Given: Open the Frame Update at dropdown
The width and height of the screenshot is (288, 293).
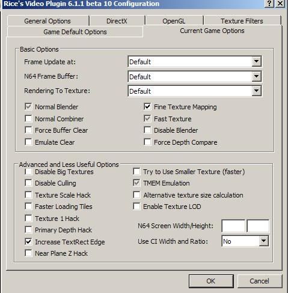Looking at the screenshot, I should [195, 62].
